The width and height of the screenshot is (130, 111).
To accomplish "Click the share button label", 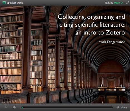I will (x=124, y=107).
